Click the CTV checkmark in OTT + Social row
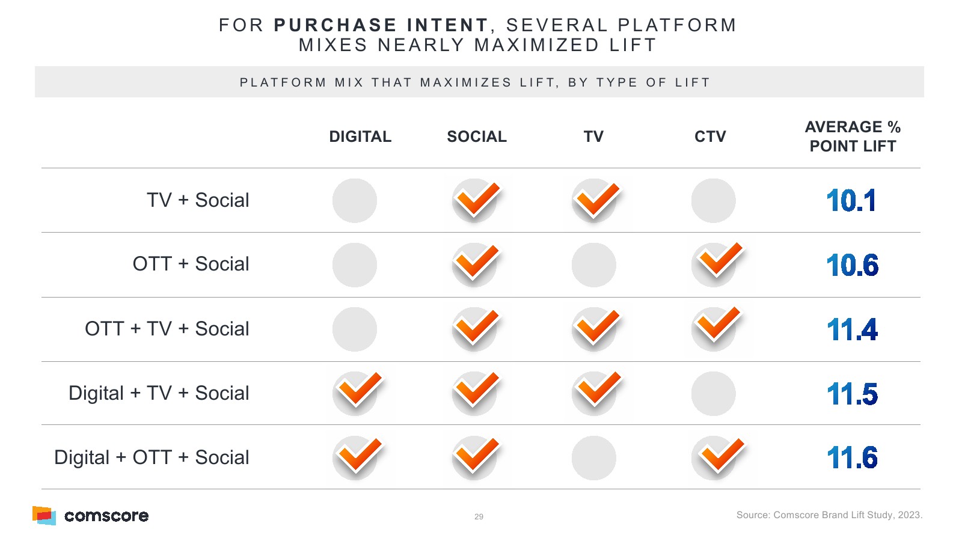This screenshot has height=541, width=962. point(715,264)
